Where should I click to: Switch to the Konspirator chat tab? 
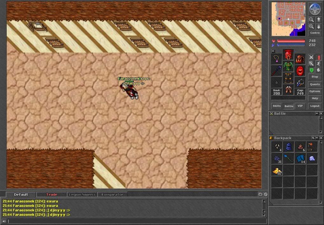(112, 194)
